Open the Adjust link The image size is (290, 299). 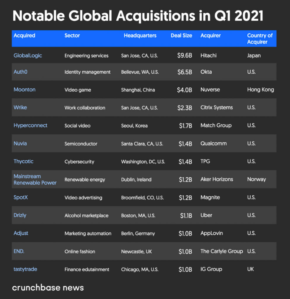click(x=21, y=233)
